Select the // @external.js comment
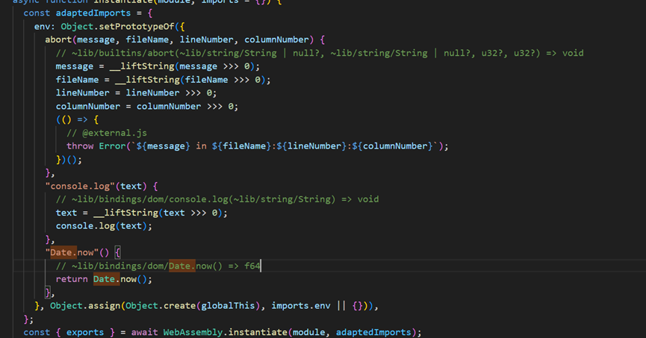Screen dimensions: 646x338 pyautogui.click(x=105, y=133)
